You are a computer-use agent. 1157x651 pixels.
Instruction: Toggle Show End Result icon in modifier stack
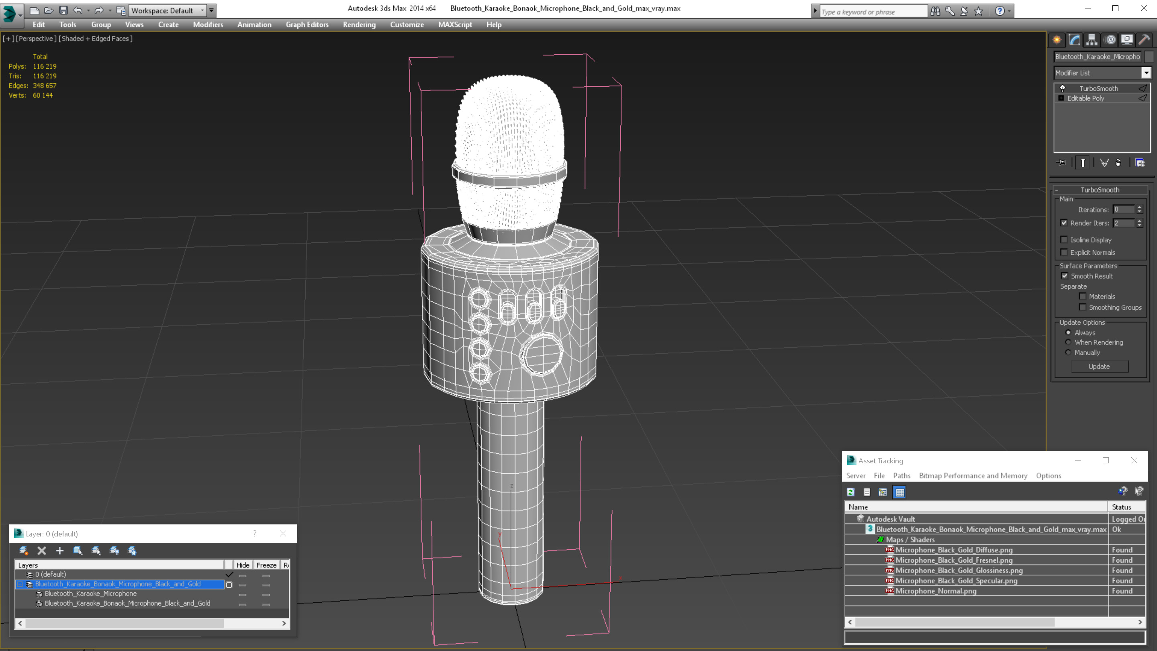1083,163
